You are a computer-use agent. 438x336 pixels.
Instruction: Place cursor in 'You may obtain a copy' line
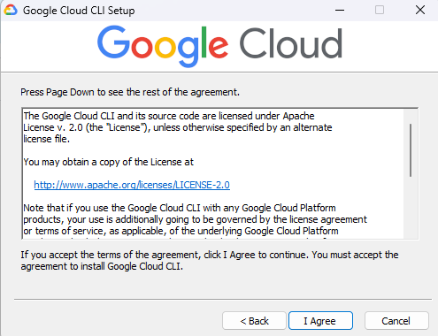point(108,162)
